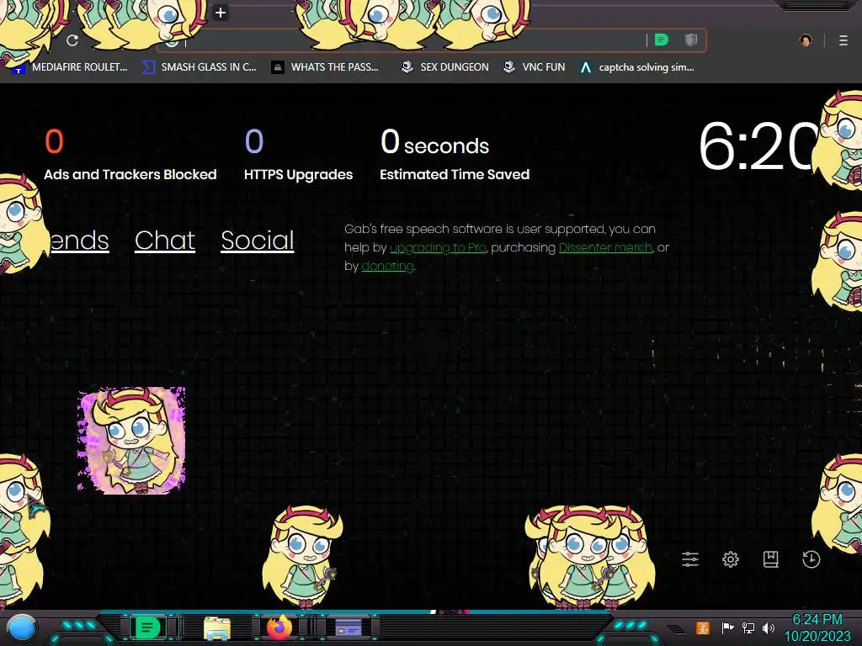Click the HTTPS Upgrades counter

(299, 154)
